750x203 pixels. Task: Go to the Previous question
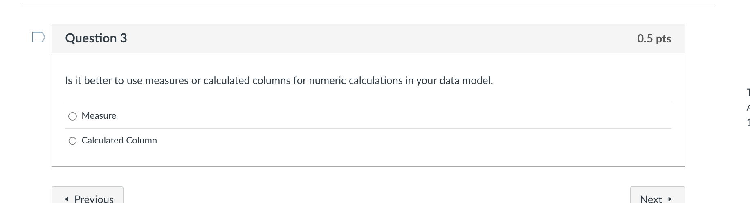pyautogui.click(x=88, y=196)
